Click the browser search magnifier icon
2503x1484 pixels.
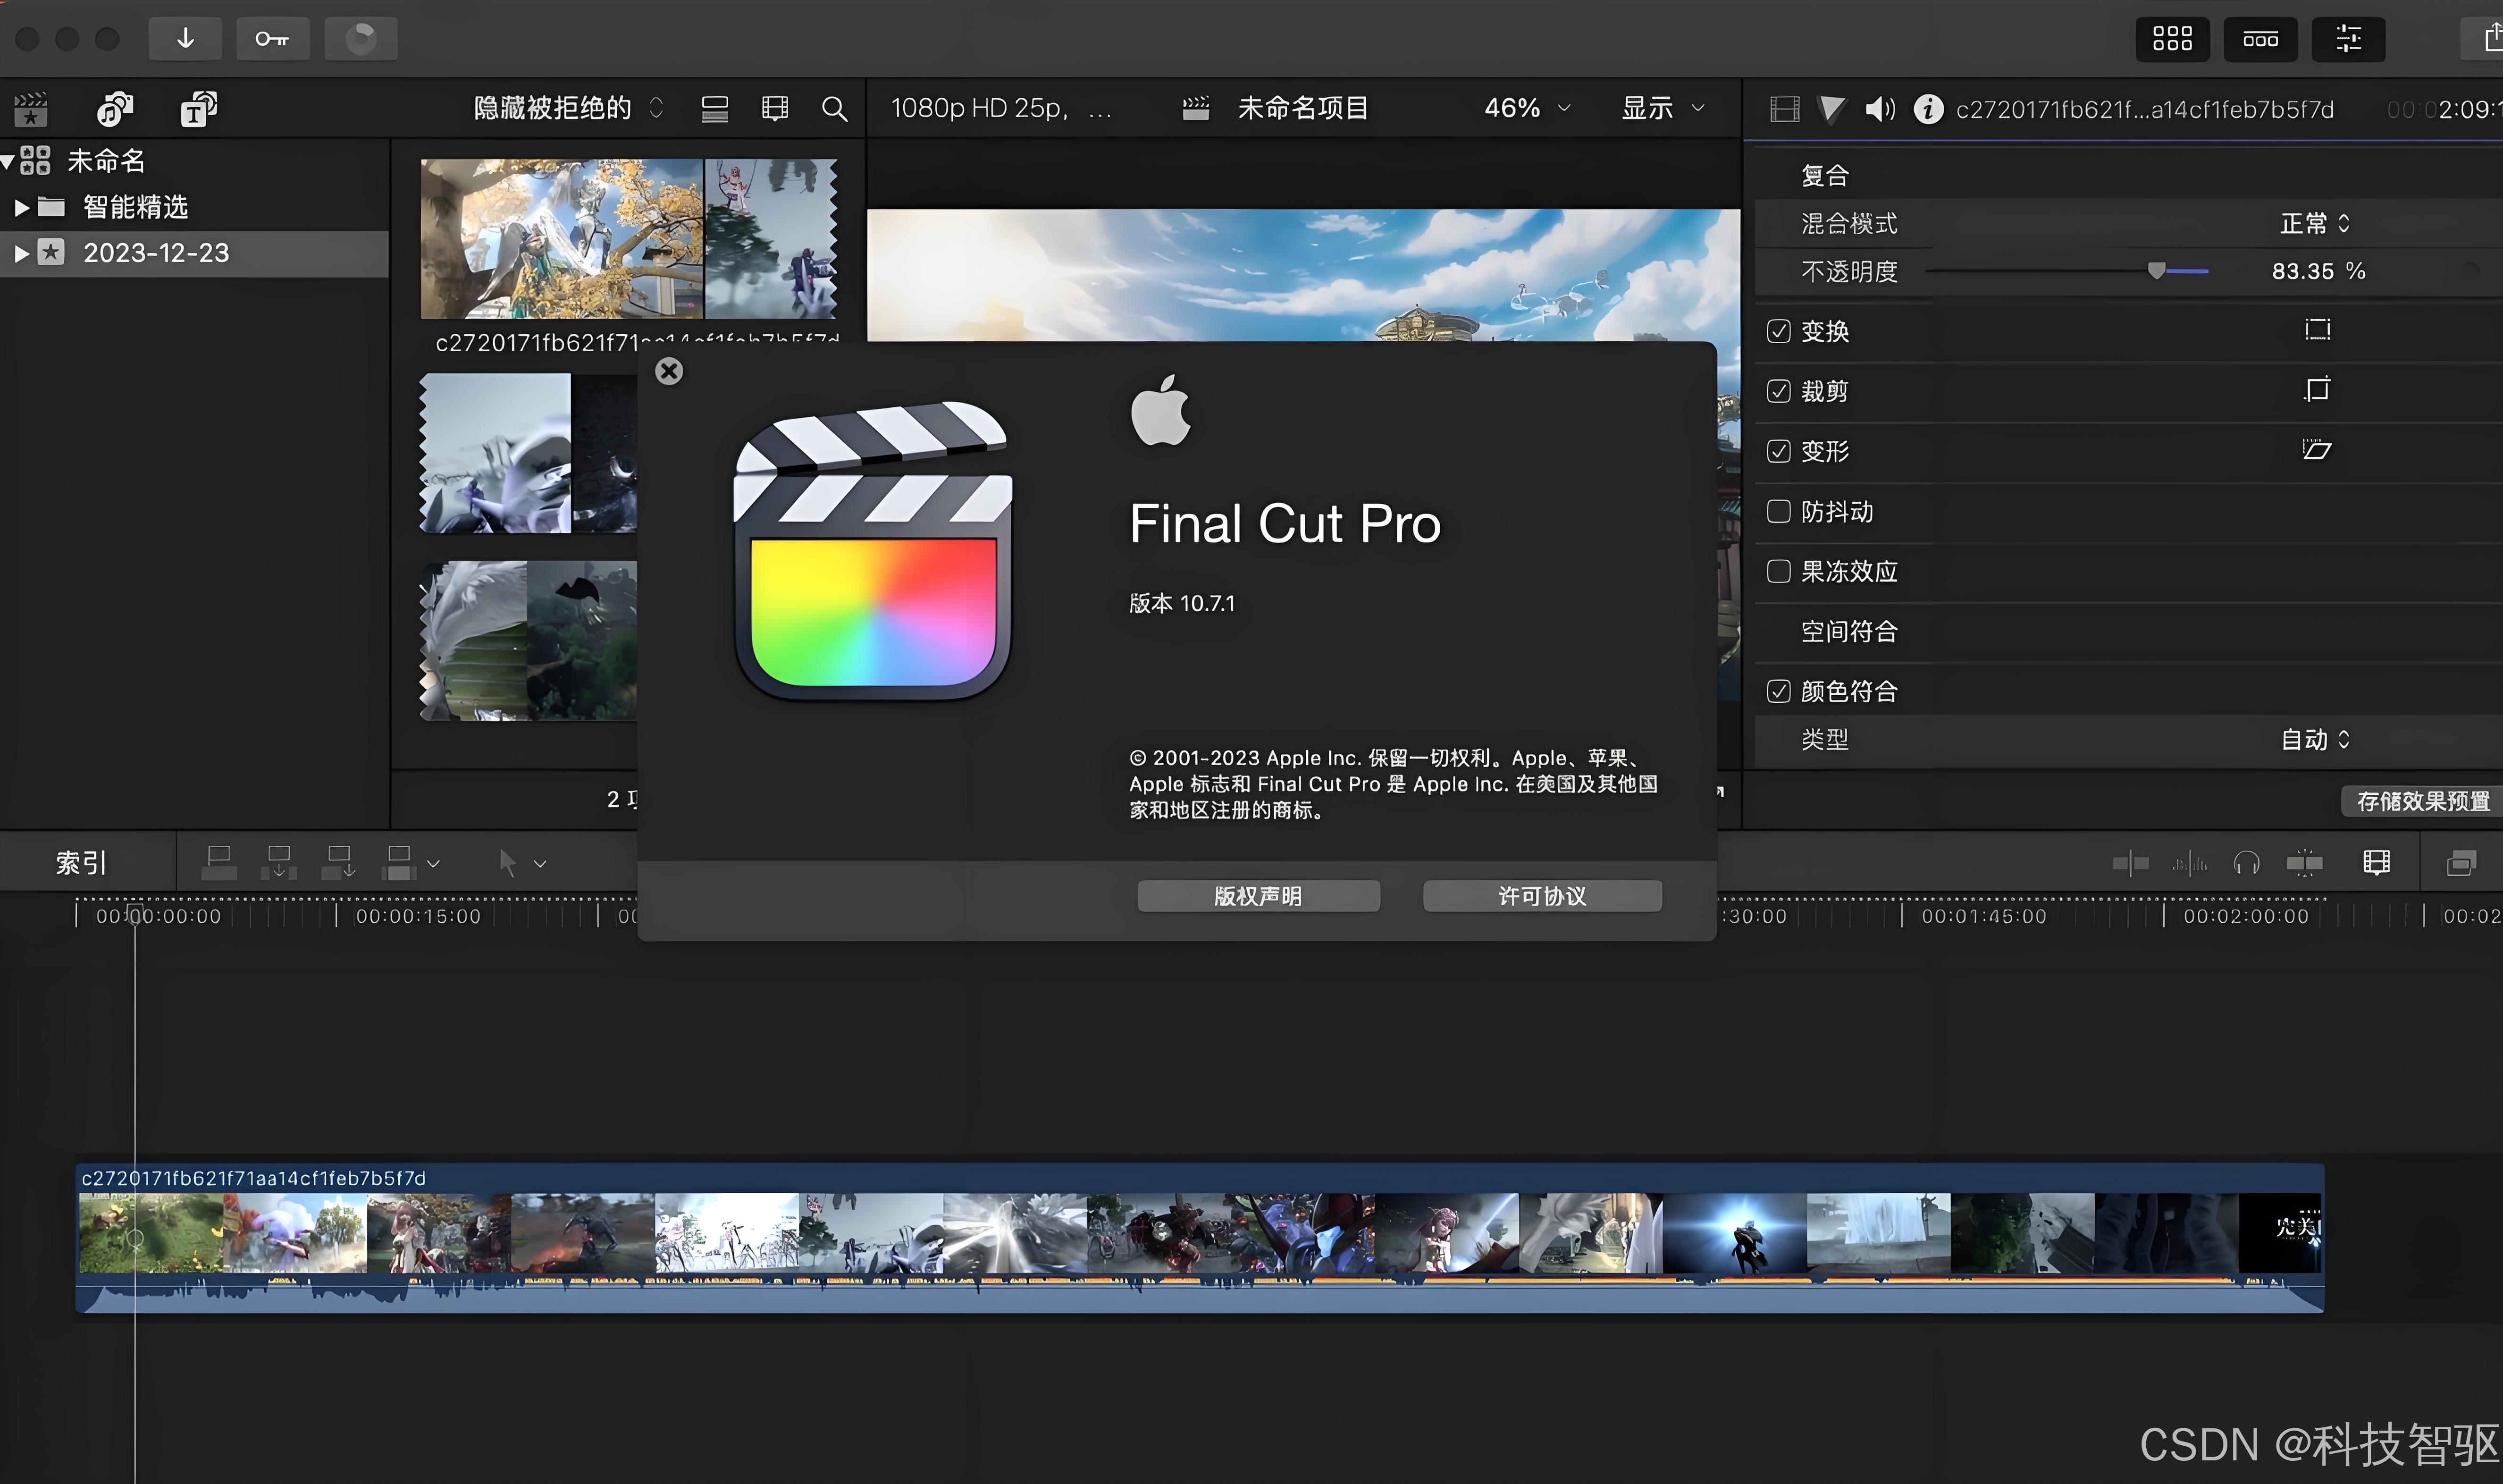pos(834,108)
